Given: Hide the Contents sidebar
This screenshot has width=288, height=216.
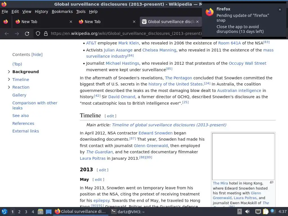Looking at the screenshot, I should tap(37, 55).
